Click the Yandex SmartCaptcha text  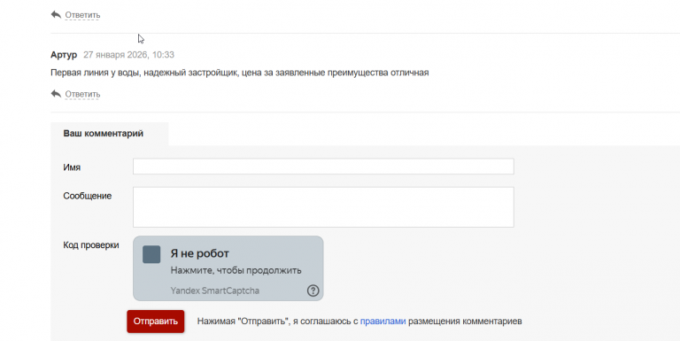pyautogui.click(x=214, y=291)
